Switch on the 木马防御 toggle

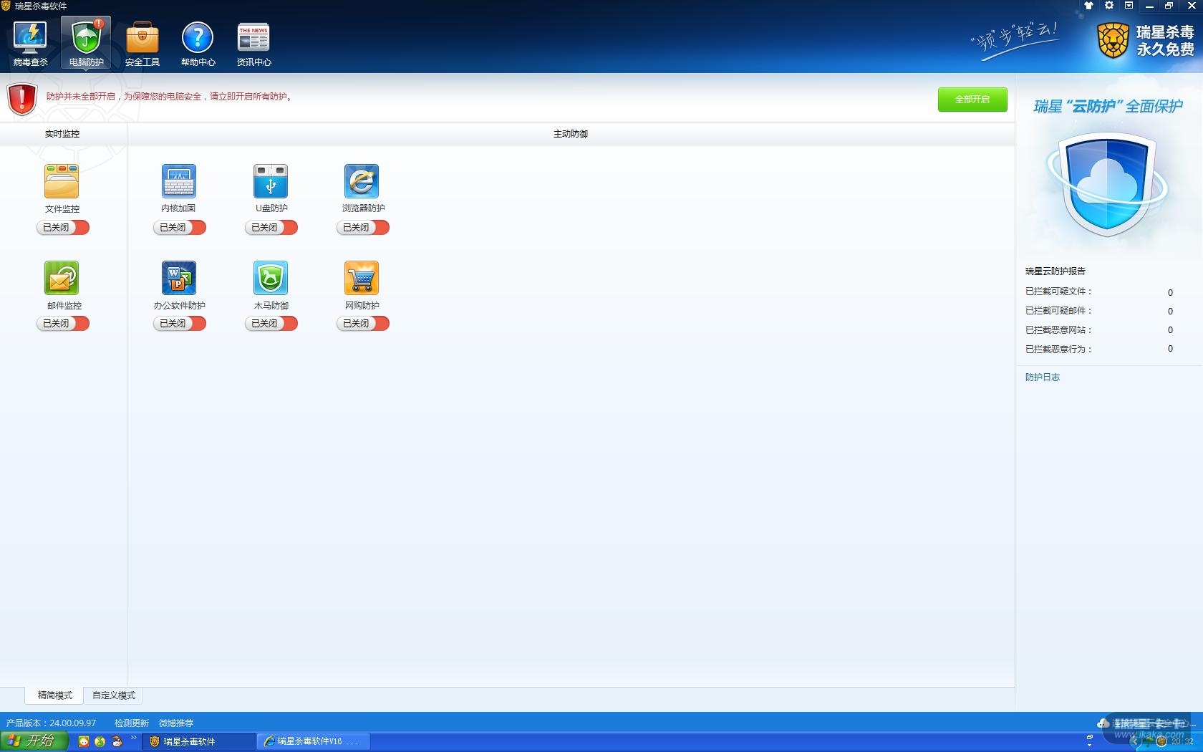271,324
